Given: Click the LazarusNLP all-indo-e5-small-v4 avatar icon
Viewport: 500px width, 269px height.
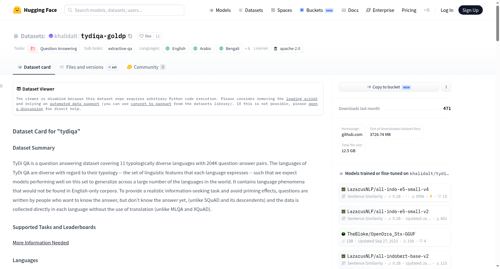Looking at the screenshot, I should tap(343, 189).
